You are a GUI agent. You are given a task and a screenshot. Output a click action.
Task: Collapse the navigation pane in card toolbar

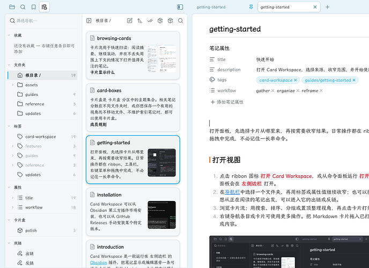(89, 21)
